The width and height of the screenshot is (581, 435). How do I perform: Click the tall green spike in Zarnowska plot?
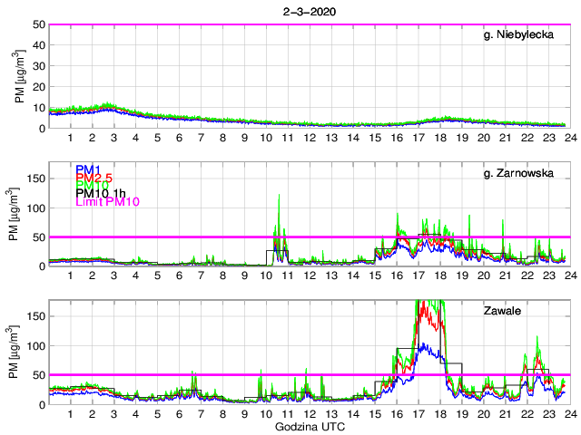(279, 197)
